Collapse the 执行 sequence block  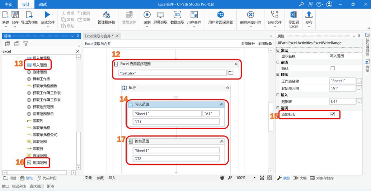pyautogui.click(x=227, y=88)
